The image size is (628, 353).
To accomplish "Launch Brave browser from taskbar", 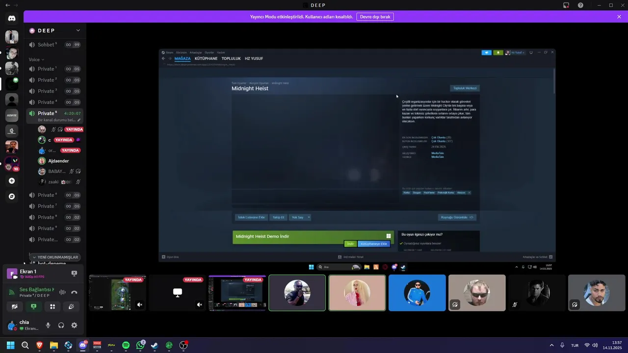I will point(39,345).
